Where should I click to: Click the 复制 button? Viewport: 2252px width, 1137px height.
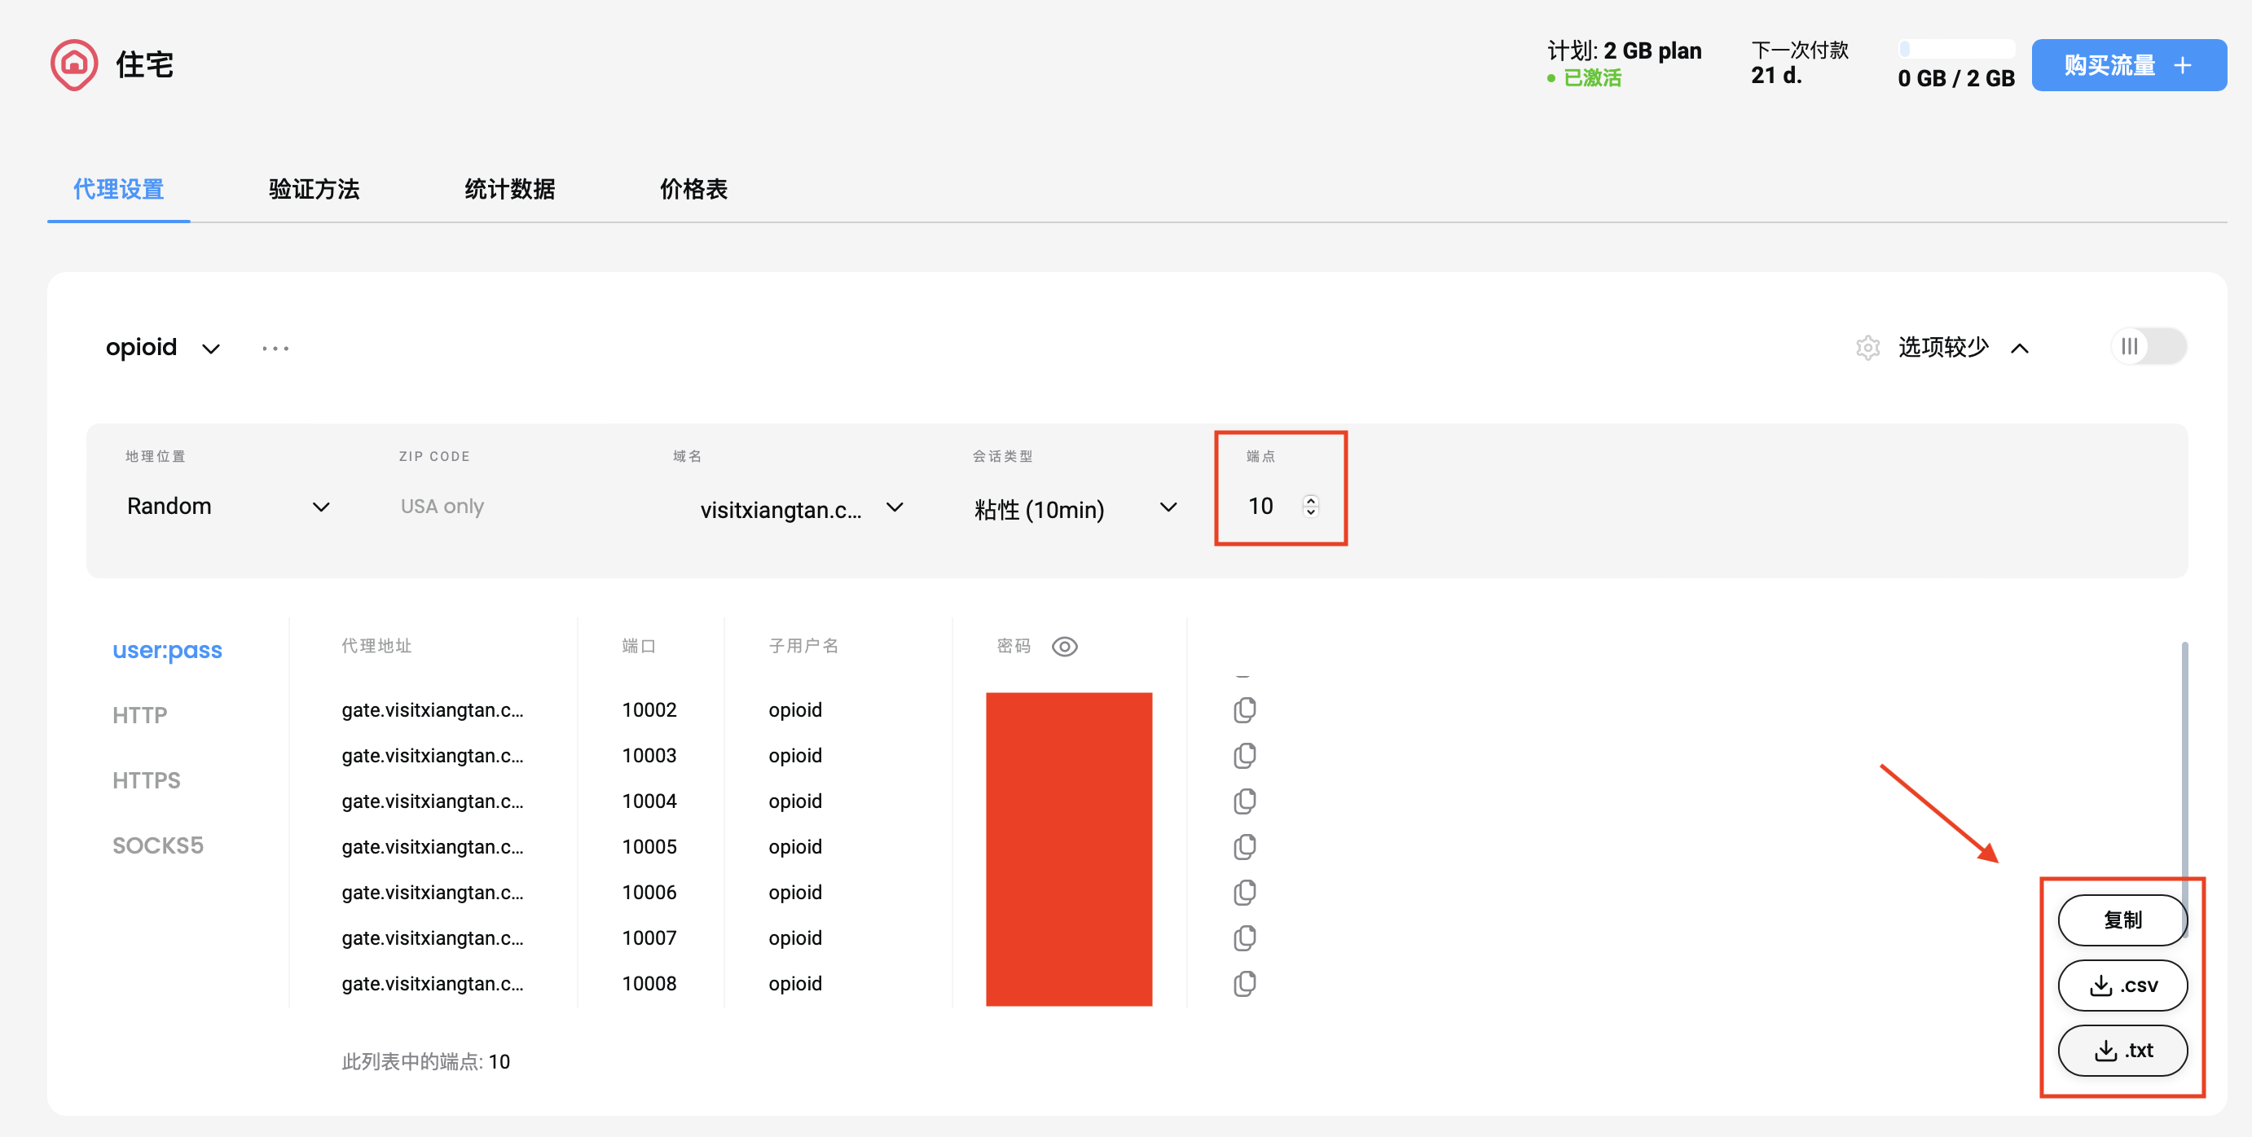click(2122, 920)
